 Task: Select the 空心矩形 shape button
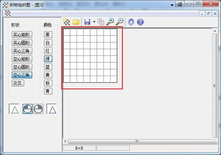click(x=22, y=59)
